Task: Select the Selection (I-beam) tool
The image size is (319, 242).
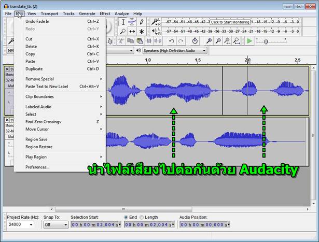Action: 123,22
